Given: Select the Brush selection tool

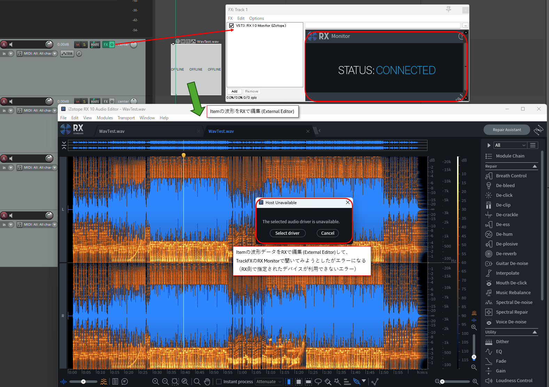Looking at the screenshot, I should 328,381.
